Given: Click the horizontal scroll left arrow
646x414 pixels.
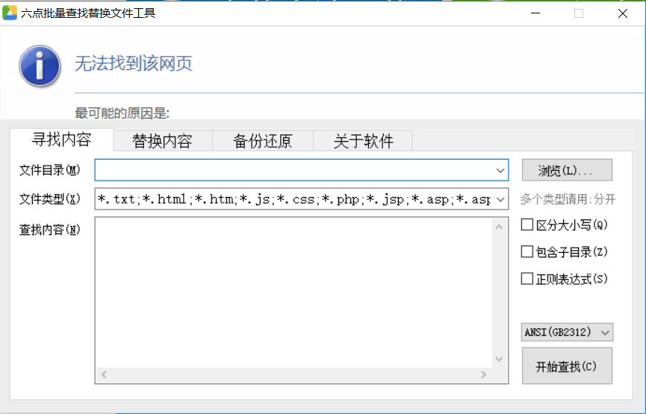Looking at the screenshot, I should [x=104, y=374].
